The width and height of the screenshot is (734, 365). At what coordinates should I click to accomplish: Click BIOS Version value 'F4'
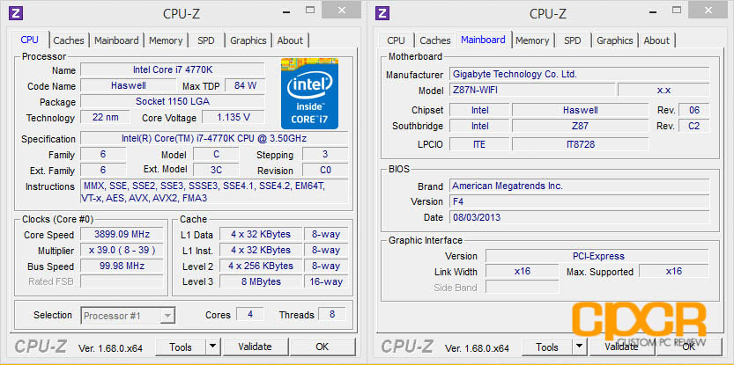pos(579,201)
